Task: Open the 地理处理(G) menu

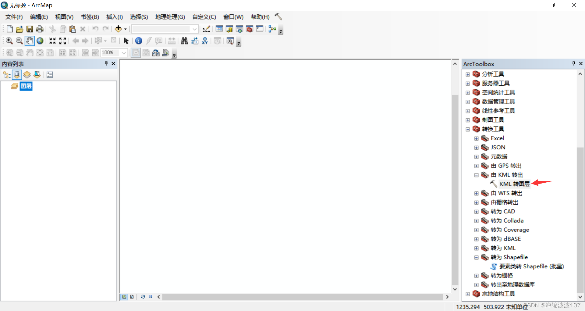Action: coord(170,17)
